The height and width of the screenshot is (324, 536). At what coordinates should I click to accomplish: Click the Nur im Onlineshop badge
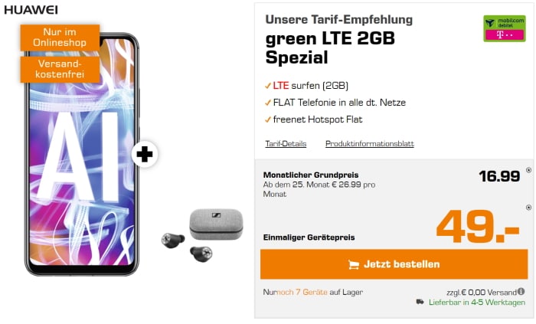tap(60, 38)
